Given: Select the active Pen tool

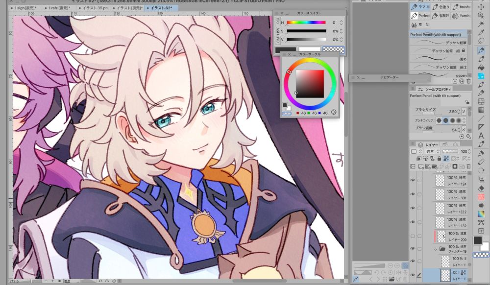Looking at the screenshot, I should pos(481,50).
